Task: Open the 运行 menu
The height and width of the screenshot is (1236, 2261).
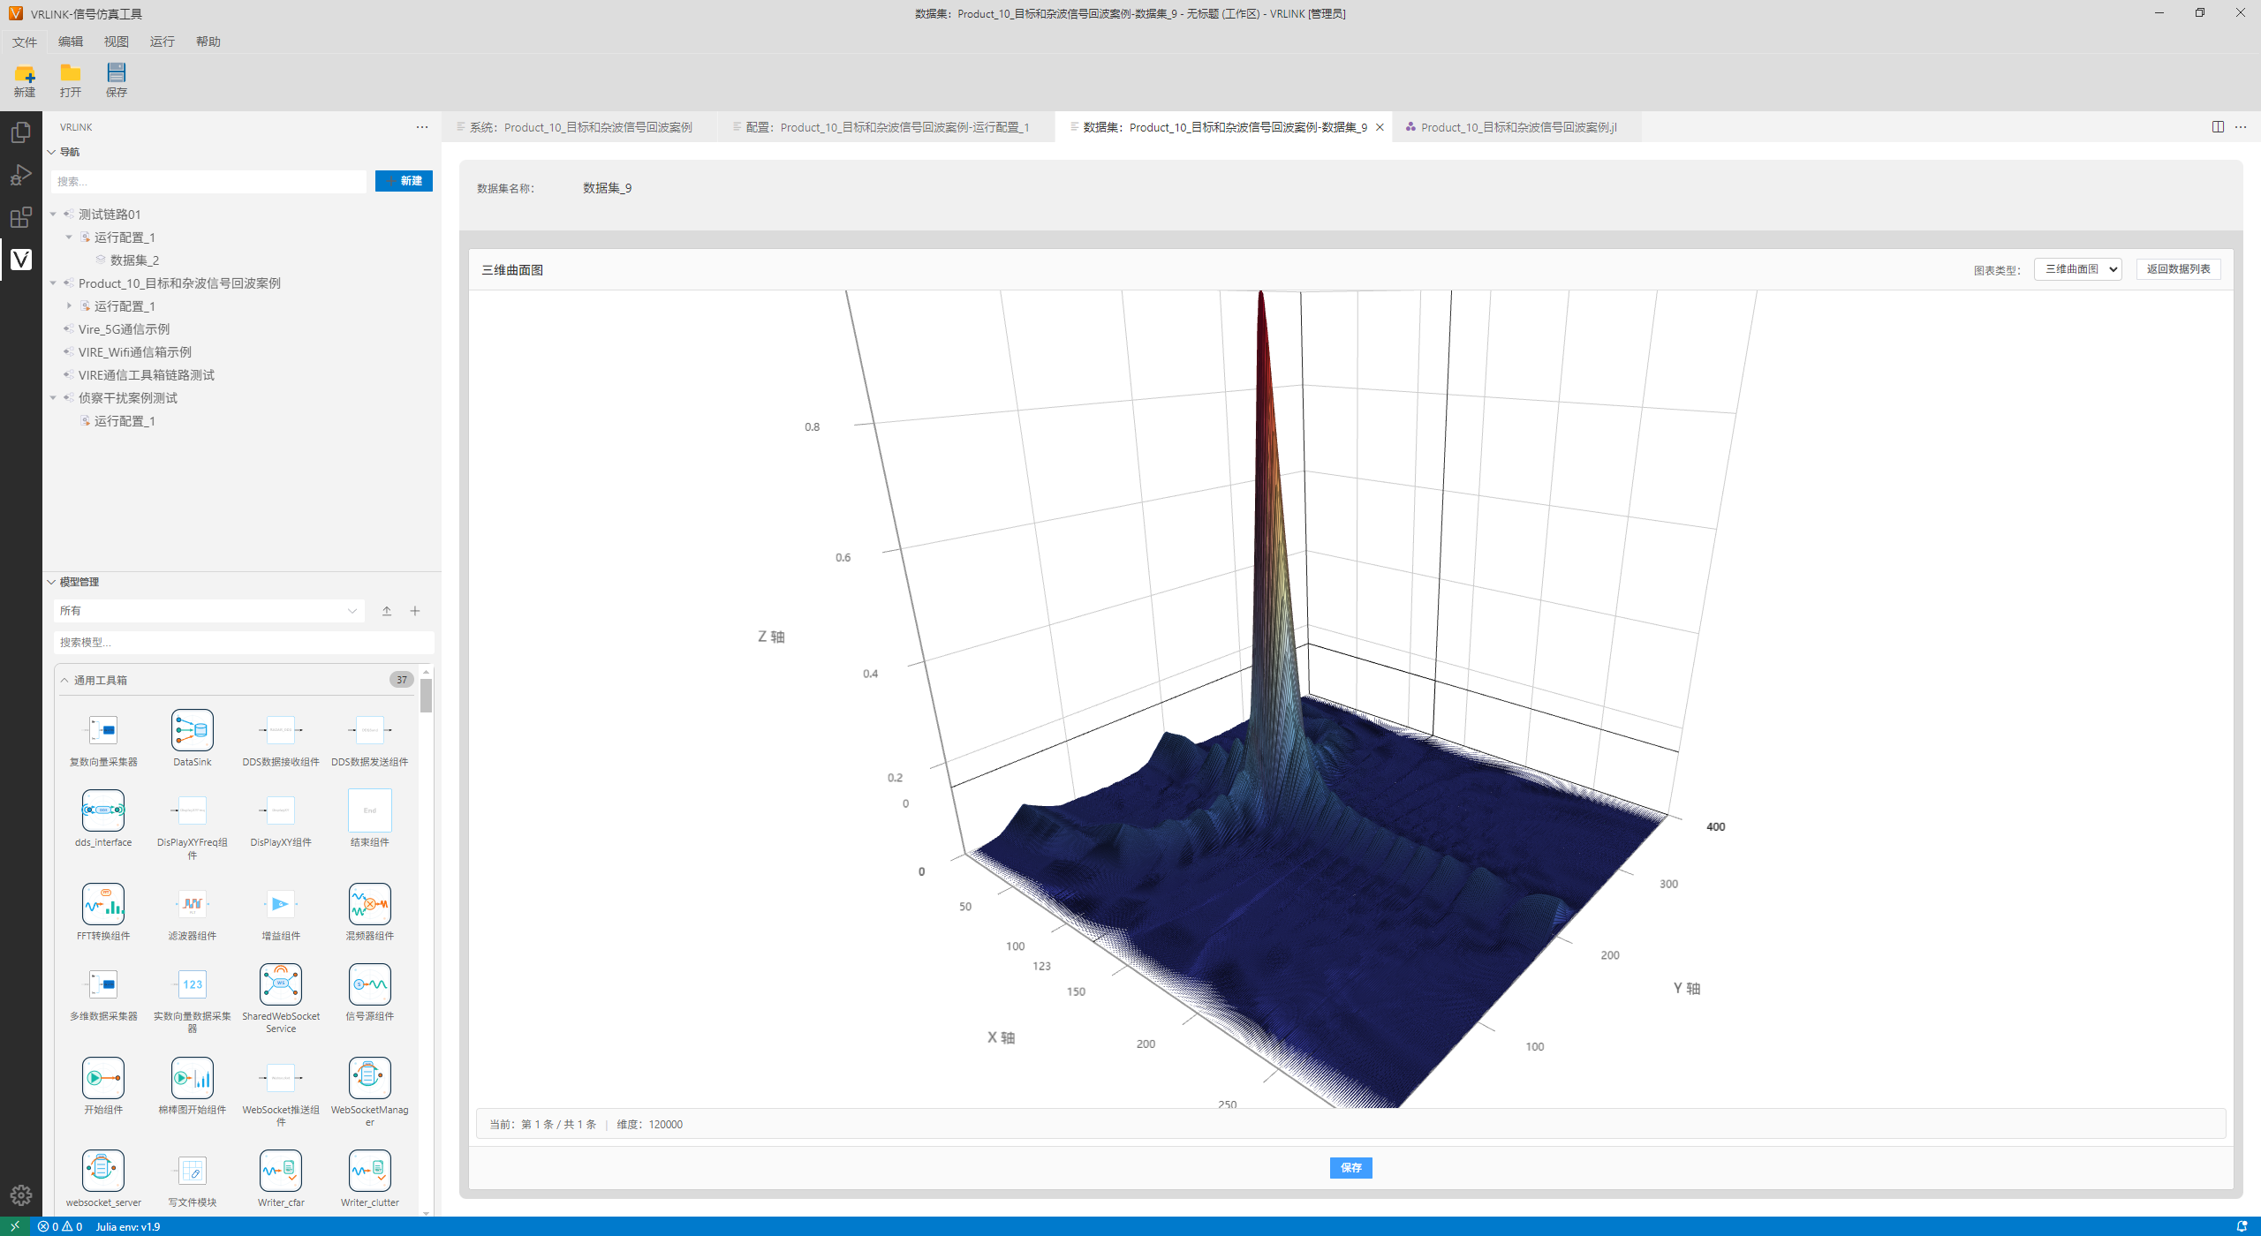Action: [x=162, y=41]
